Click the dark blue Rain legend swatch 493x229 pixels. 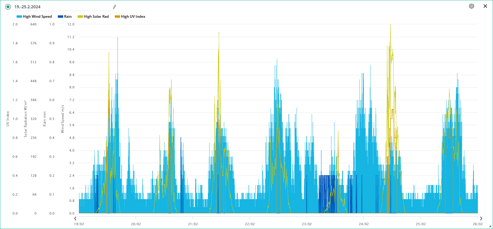61,17
